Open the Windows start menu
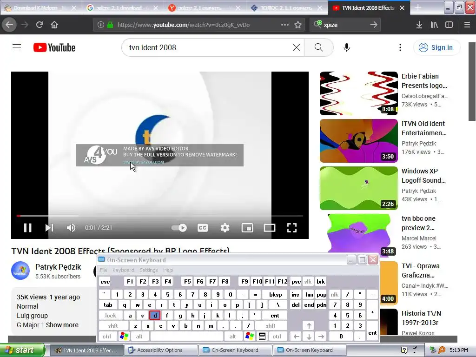Image resolution: width=476 pixels, height=357 pixels. tap(23, 350)
